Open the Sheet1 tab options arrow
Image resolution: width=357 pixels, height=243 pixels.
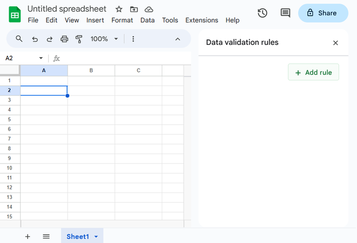(x=96, y=237)
